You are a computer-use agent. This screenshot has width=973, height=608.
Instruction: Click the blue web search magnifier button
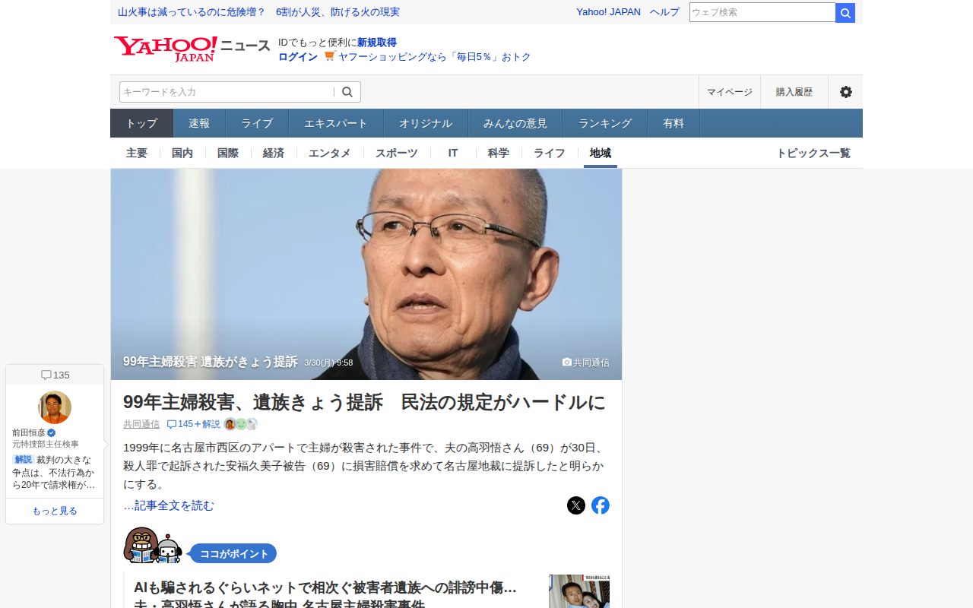[x=845, y=13]
